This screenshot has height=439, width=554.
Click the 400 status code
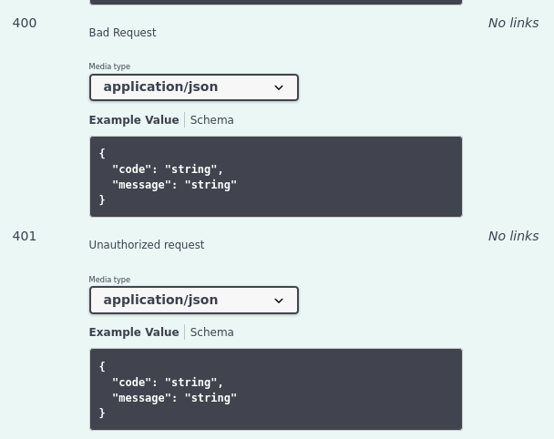point(25,23)
